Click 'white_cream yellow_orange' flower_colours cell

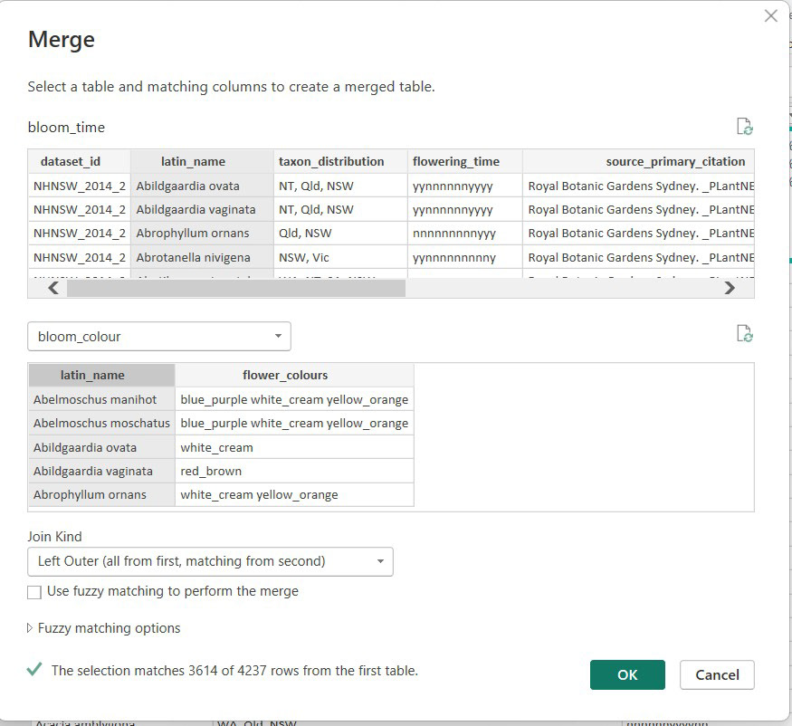[x=294, y=494]
